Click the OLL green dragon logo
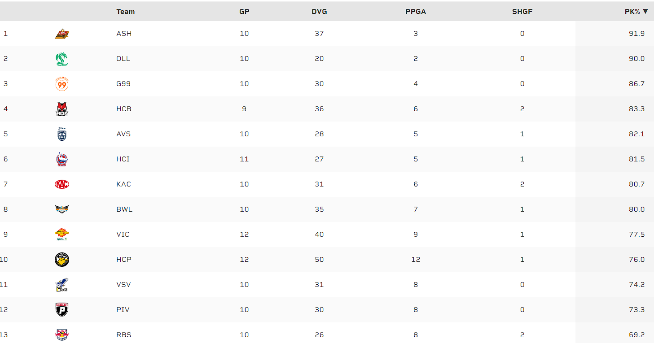 coord(62,59)
